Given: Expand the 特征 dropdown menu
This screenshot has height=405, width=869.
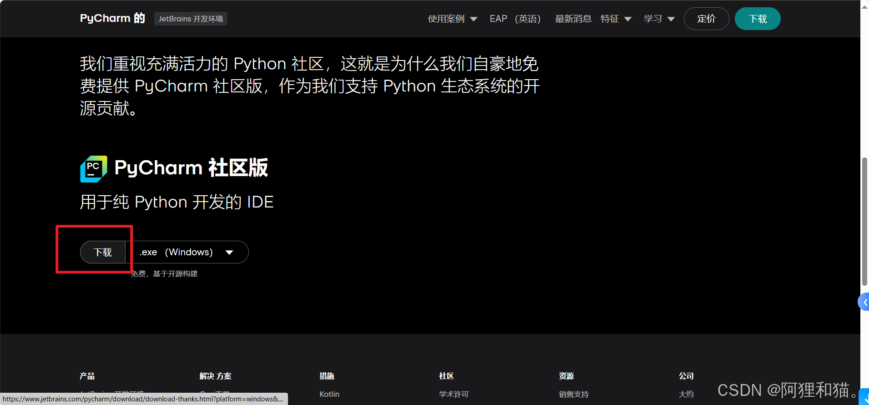Looking at the screenshot, I should (x=616, y=19).
